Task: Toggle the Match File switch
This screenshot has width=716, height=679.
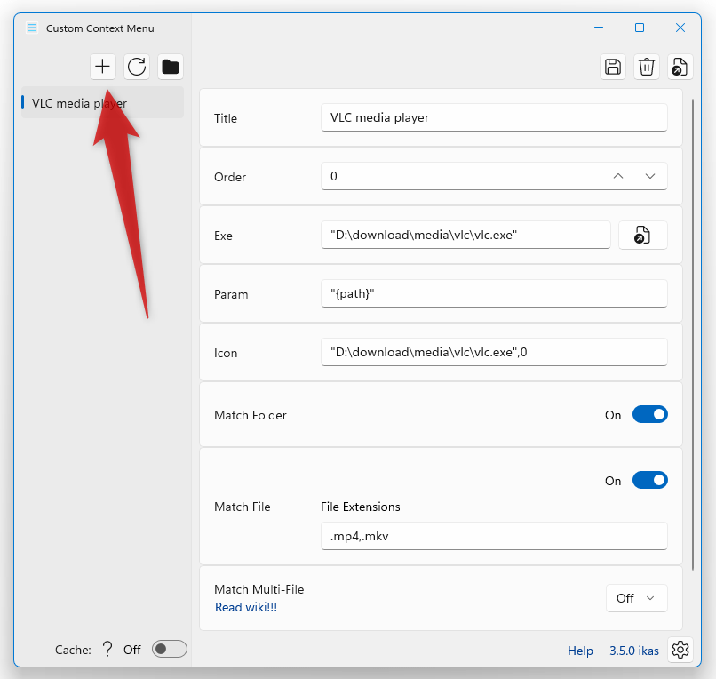Action: 649,480
